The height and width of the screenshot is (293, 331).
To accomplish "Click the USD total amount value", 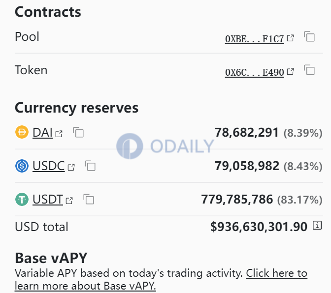I will click(259, 227).
